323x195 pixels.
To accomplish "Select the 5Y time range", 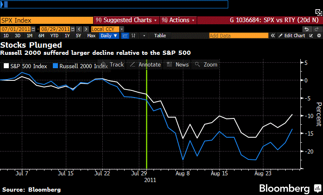I will (x=78, y=36).
